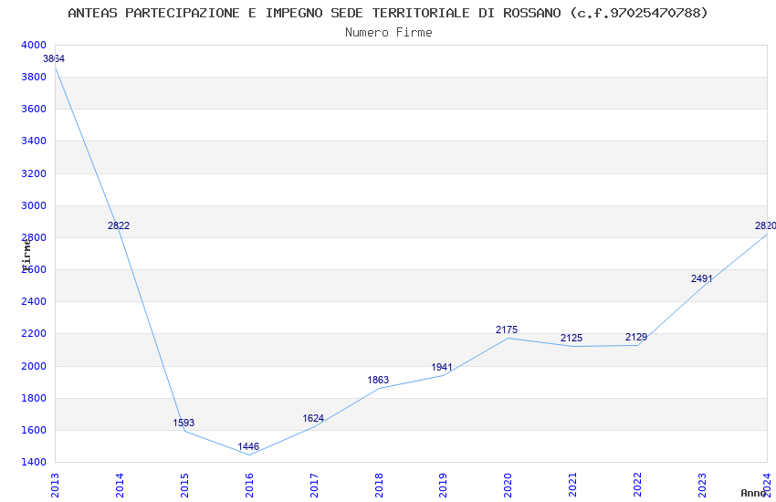The width and height of the screenshot is (776, 502).
Task: Click y-axis tick 2400
Action: point(34,302)
